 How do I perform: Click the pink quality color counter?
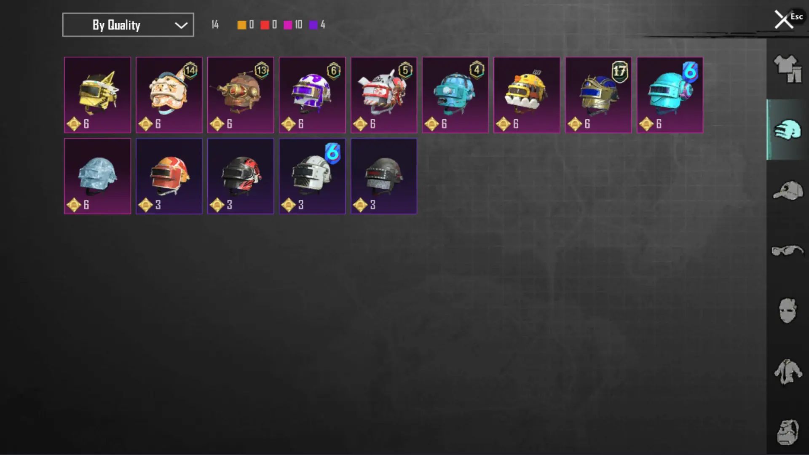pyautogui.click(x=293, y=25)
